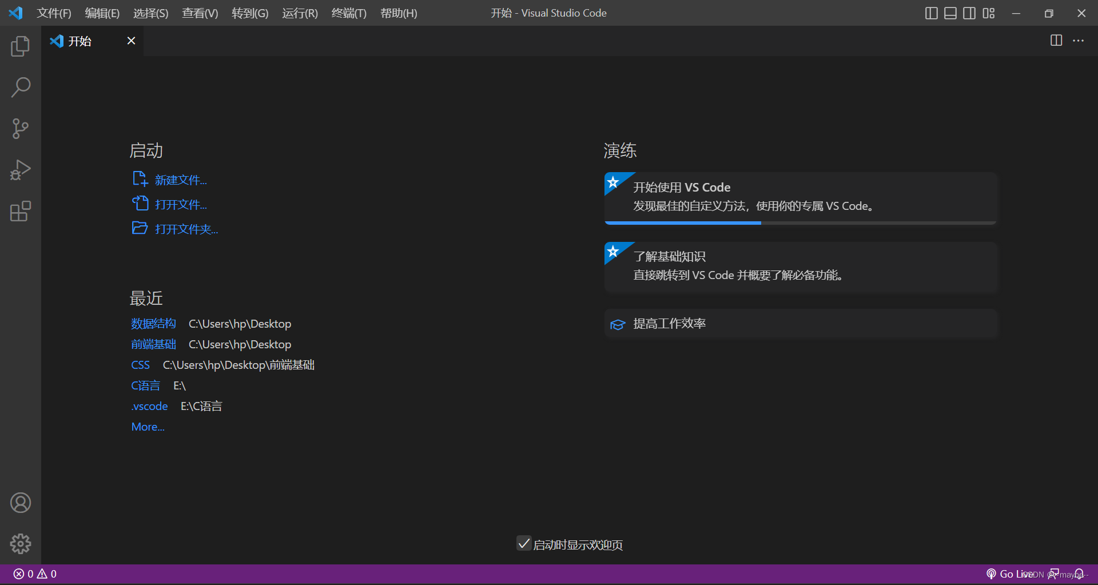Viewport: 1098px width, 585px height.
Task: Open recent folder 数据结构
Action: coord(153,324)
